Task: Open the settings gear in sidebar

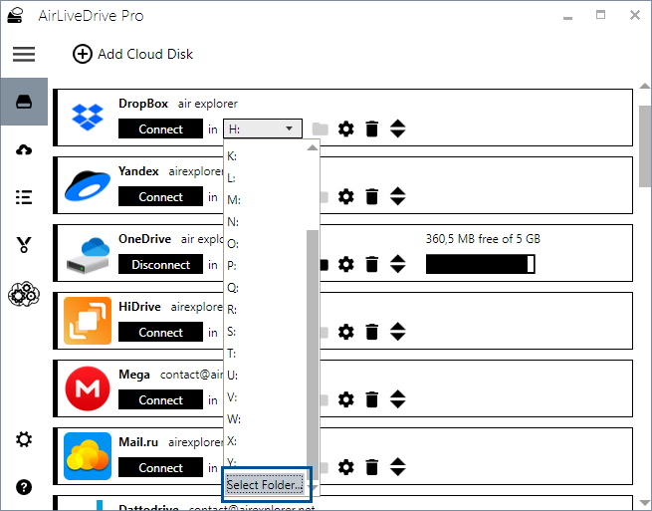Action: 24,439
